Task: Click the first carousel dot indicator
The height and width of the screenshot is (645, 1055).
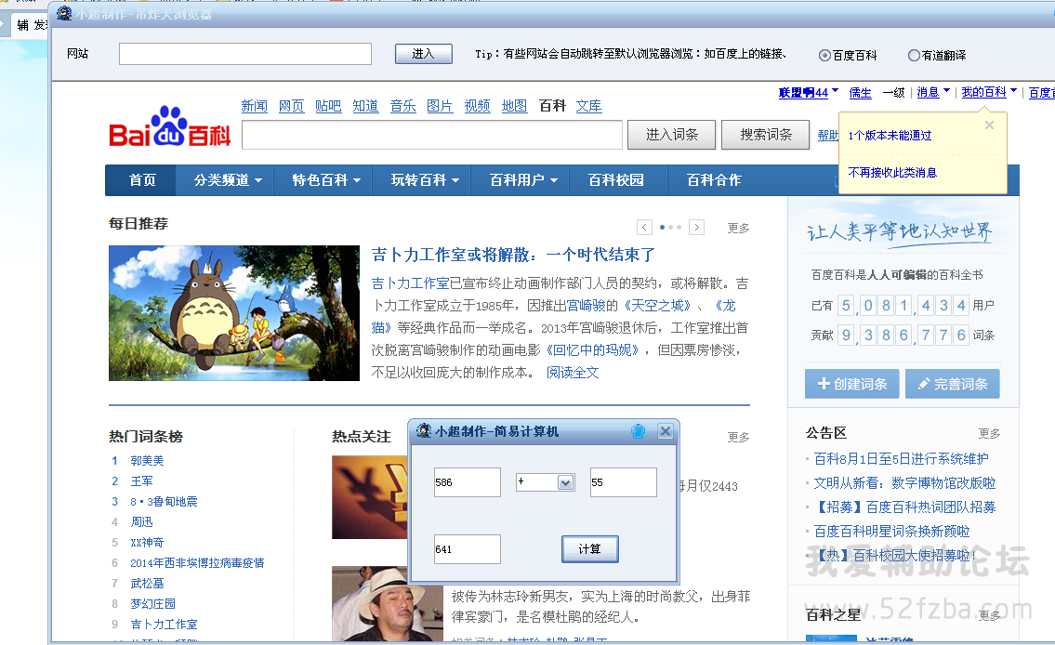Action: [662, 228]
